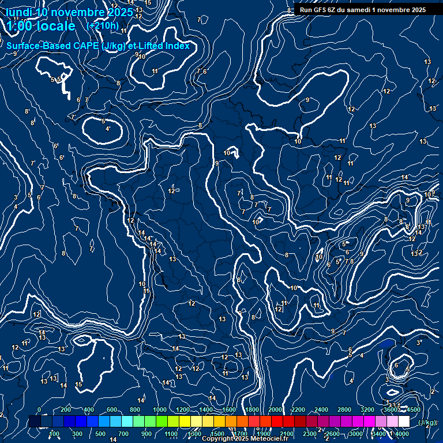
Task: Click legend label '0'
Action: point(39,410)
